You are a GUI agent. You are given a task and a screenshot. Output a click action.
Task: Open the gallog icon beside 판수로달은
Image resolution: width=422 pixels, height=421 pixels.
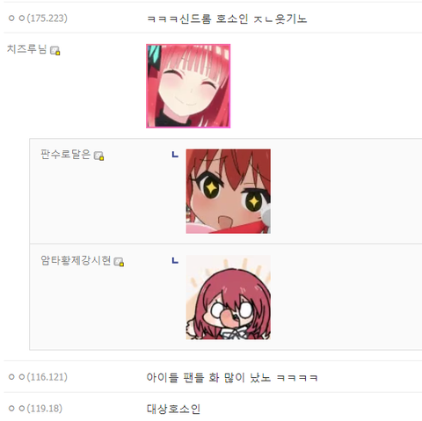coord(98,156)
